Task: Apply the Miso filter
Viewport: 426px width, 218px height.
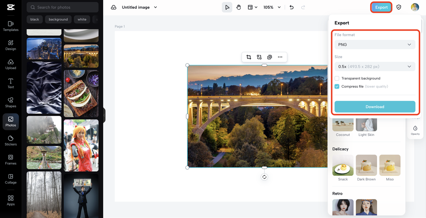Action: click(390, 168)
